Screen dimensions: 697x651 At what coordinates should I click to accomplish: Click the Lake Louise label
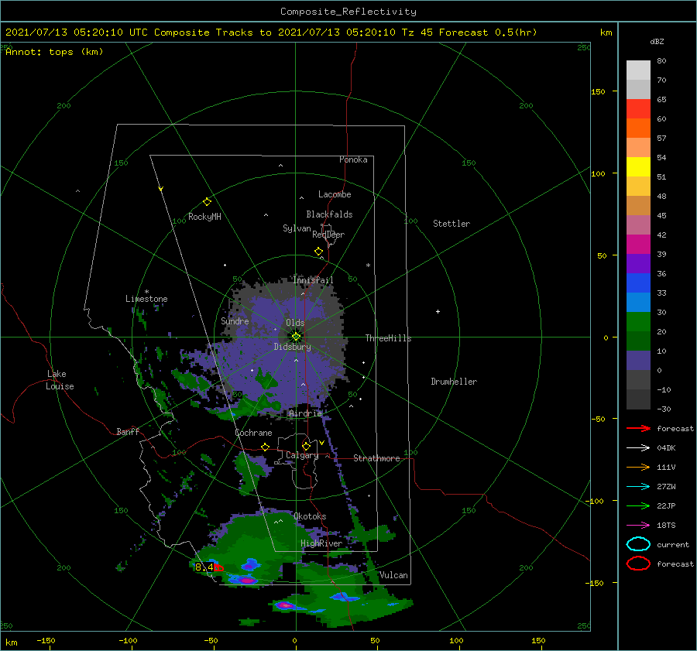pos(60,380)
